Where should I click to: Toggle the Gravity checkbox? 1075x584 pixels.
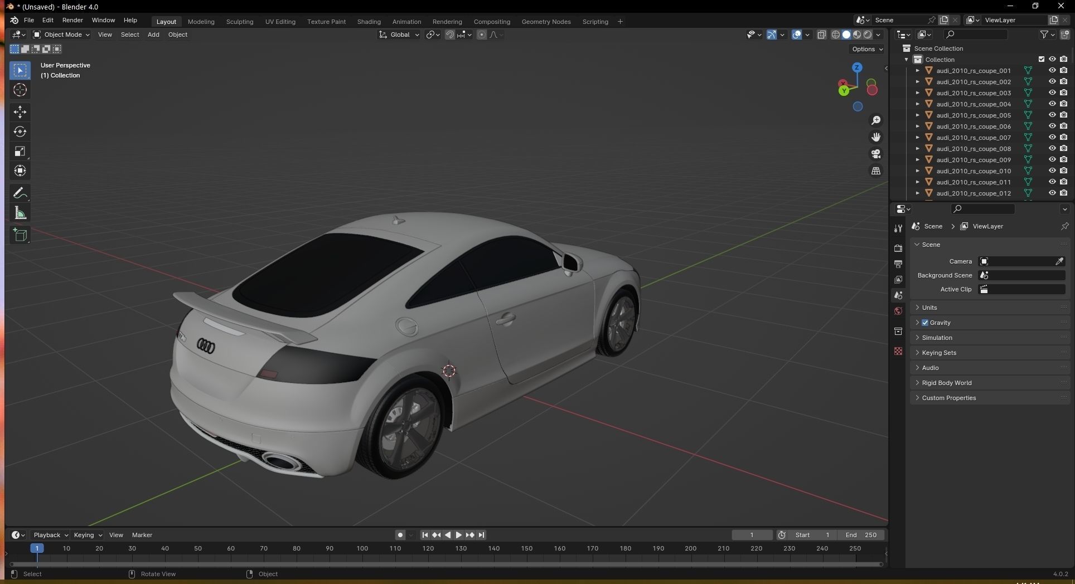925,323
